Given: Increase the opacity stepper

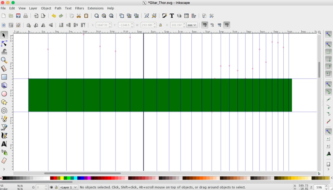Looking at the screenshot, I should [x=46, y=186].
